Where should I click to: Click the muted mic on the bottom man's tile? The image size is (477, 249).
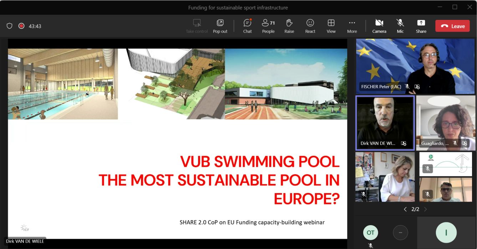tap(427, 194)
